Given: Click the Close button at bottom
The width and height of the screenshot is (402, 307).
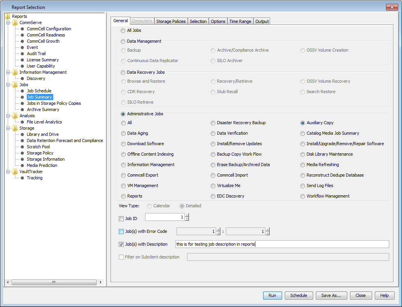Looking at the screenshot, I should [360, 295].
